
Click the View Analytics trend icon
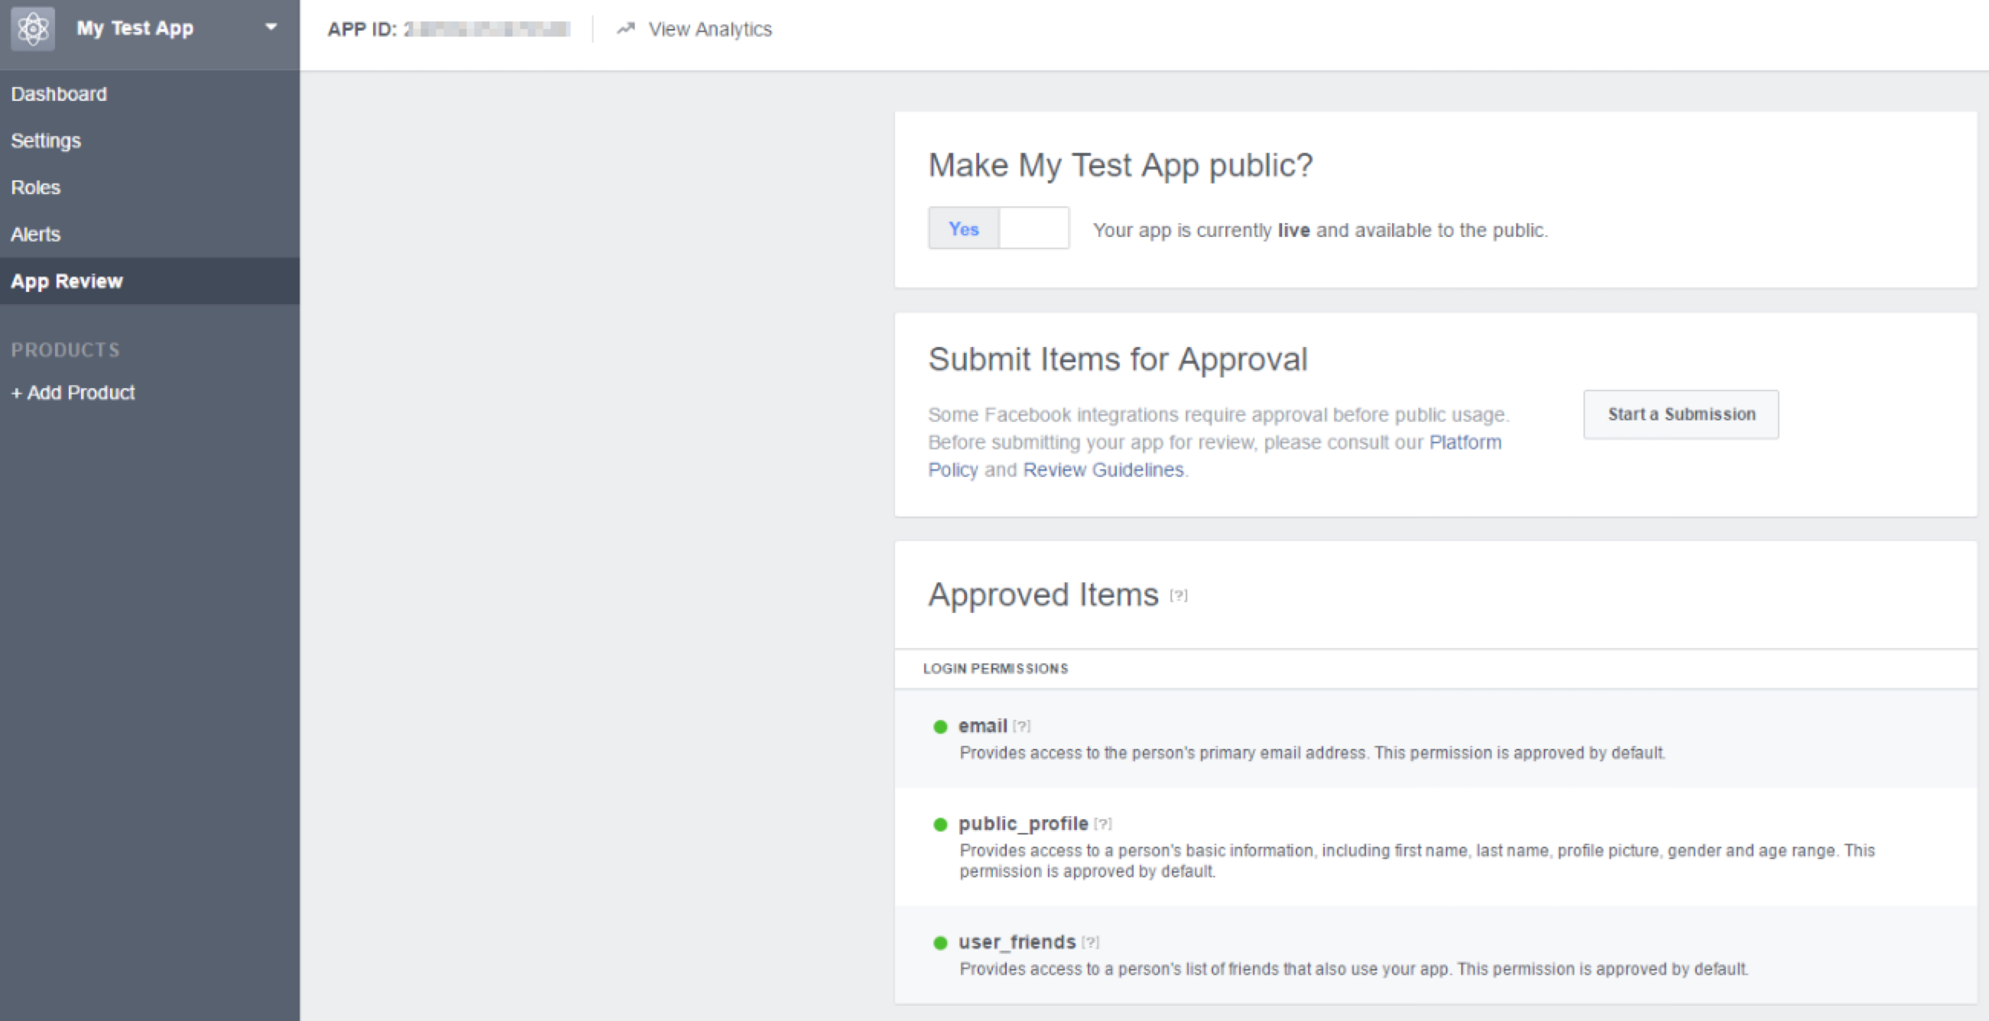(625, 28)
